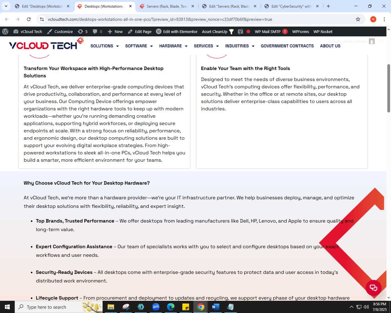391x313 pixels.
Task: Open Microsoft Word from taskbar
Action: point(216,307)
